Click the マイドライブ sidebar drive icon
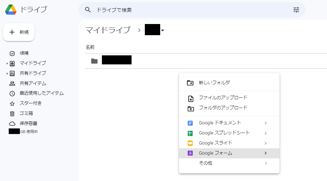Screen dimensions: 327x181 tap(12, 63)
